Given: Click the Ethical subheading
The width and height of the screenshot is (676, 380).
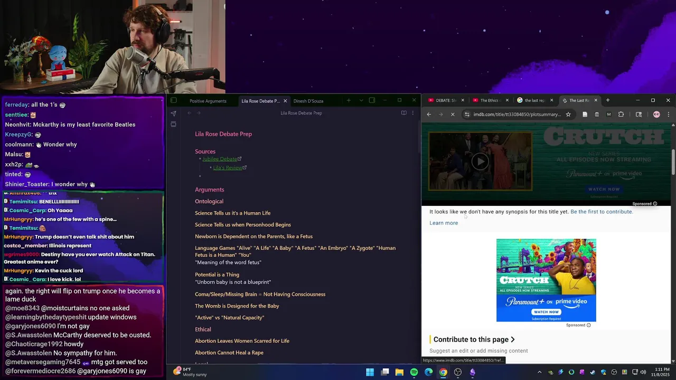Looking at the screenshot, I should [x=203, y=329].
